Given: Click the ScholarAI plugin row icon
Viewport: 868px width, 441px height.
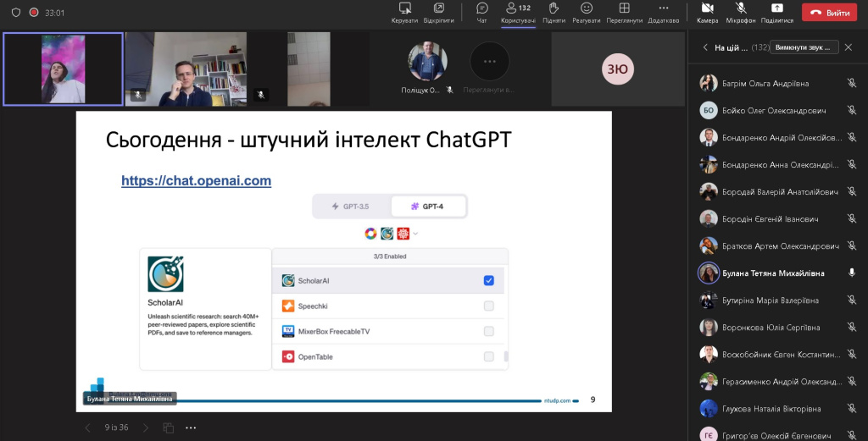Looking at the screenshot, I should [288, 281].
